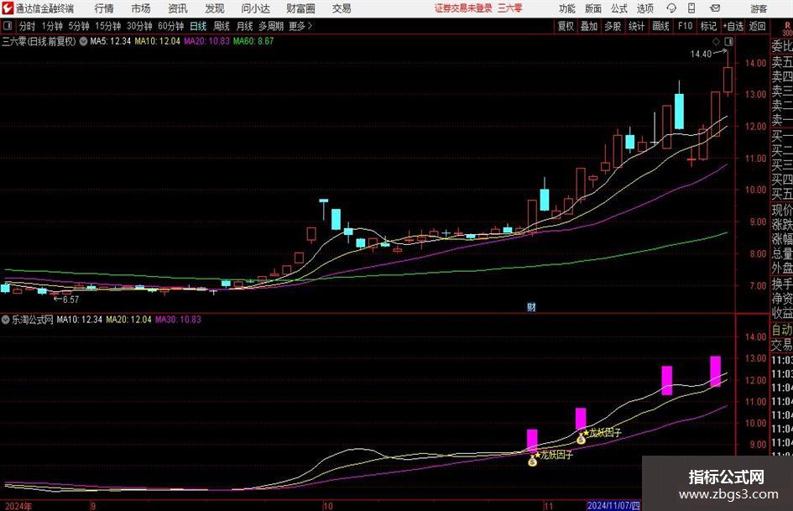Click the lower money bag signal icon
Image resolution: width=793 pixels, height=511 pixels.
point(532,461)
